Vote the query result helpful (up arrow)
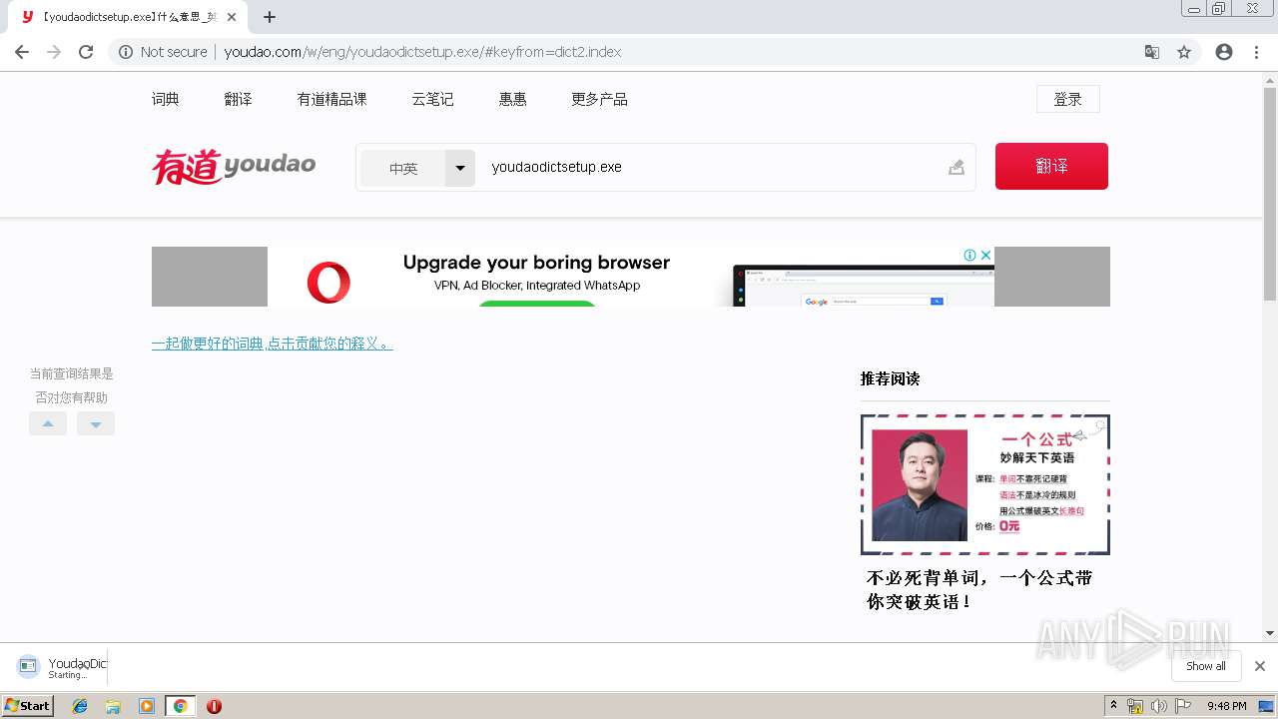1278x719 pixels. coord(48,423)
